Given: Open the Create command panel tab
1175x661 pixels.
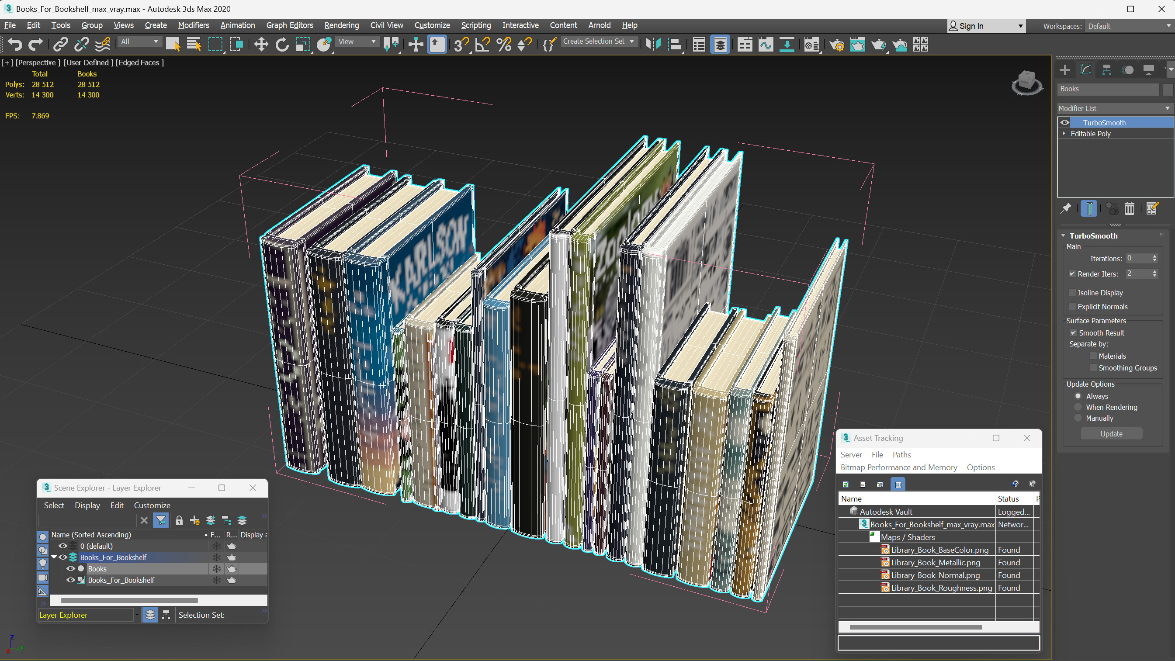Looking at the screenshot, I should pyautogui.click(x=1064, y=70).
